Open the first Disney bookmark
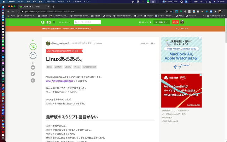227x142 pixels. click(x=107, y=16)
